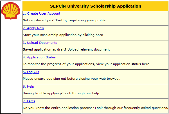This screenshot has height=114, width=169.
Task: Open the Create User Account link
Action: [41, 13]
